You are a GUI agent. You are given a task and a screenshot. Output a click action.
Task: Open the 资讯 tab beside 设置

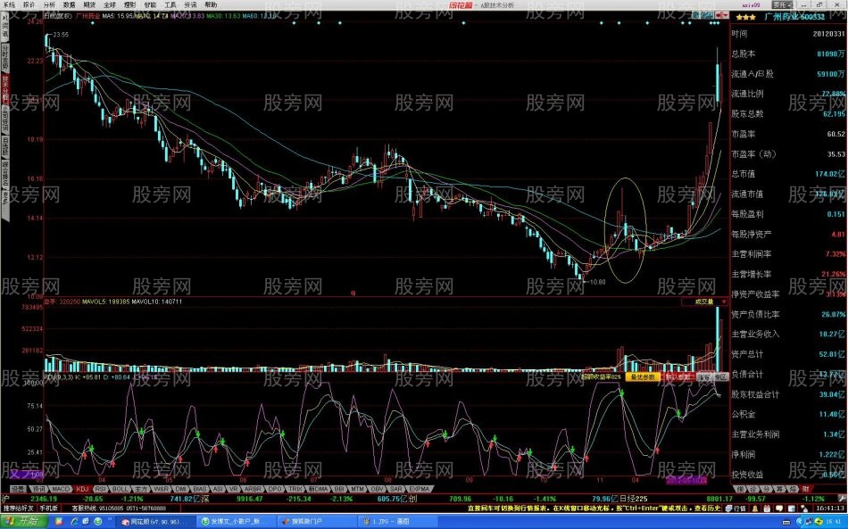[37, 489]
